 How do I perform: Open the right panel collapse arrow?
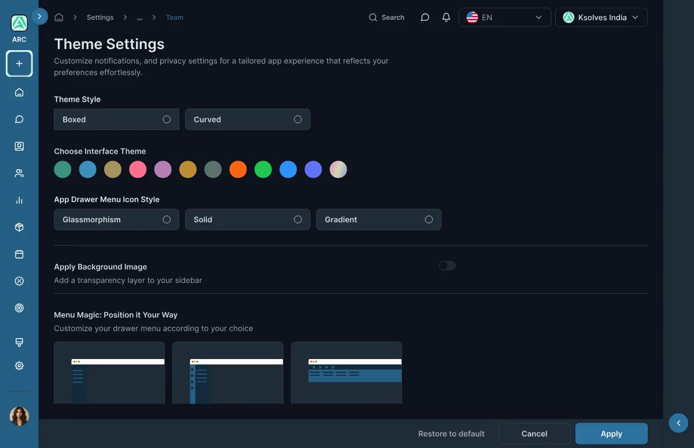tap(678, 423)
